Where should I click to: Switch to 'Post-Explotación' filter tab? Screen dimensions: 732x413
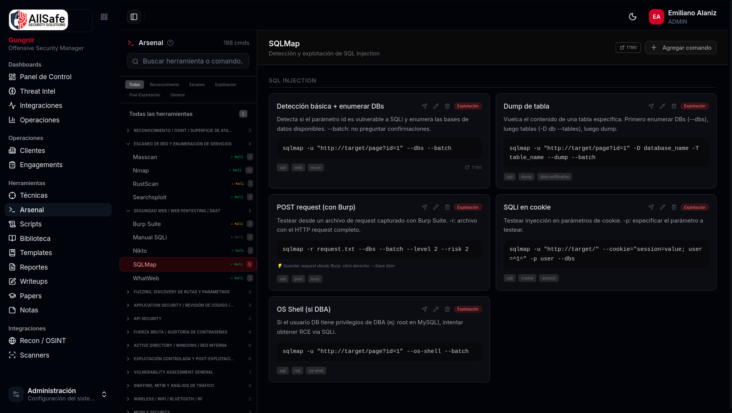(145, 95)
